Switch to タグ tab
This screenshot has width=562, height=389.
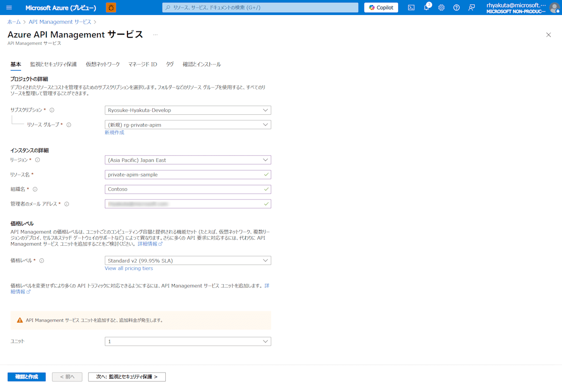point(170,65)
